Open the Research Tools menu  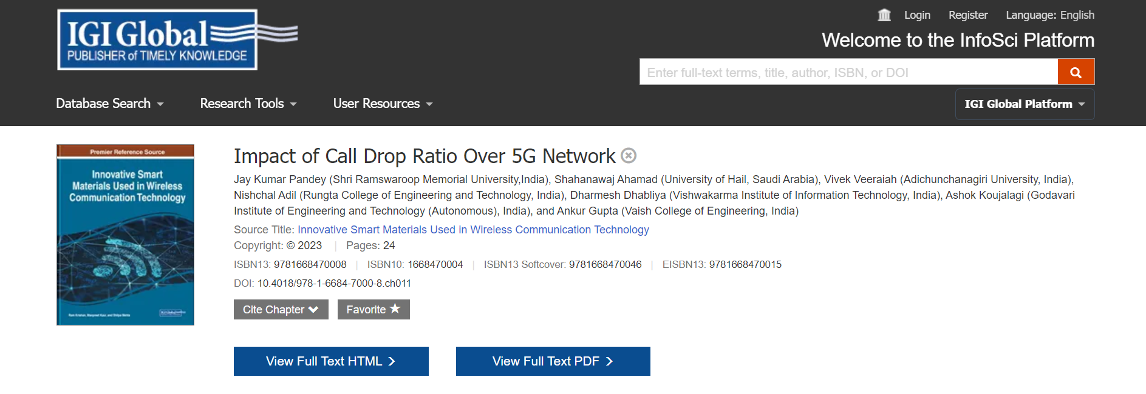coord(248,104)
